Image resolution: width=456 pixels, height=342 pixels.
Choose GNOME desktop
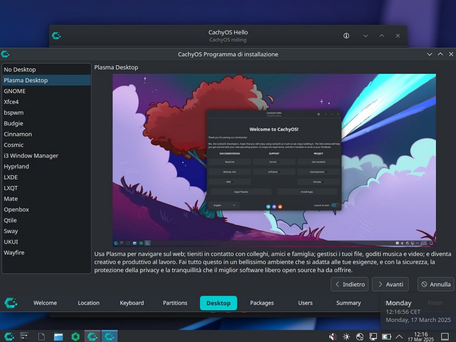pyautogui.click(x=47, y=91)
